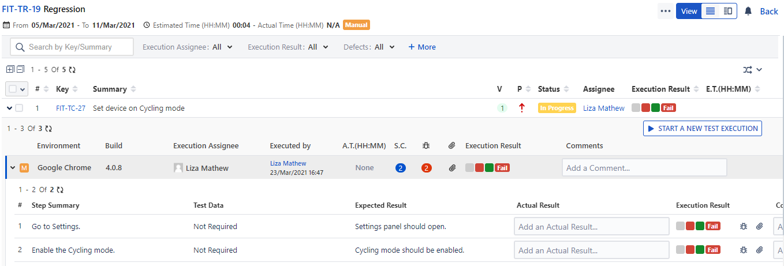Click the notification bell icon
This screenshot has height=266, width=784.
click(748, 11)
